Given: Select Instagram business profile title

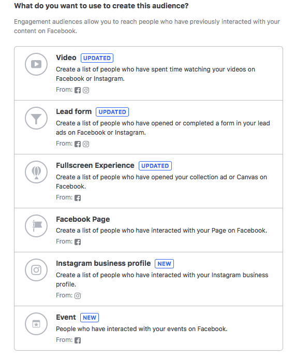Looking at the screenshot, I should tap(104, 263).
